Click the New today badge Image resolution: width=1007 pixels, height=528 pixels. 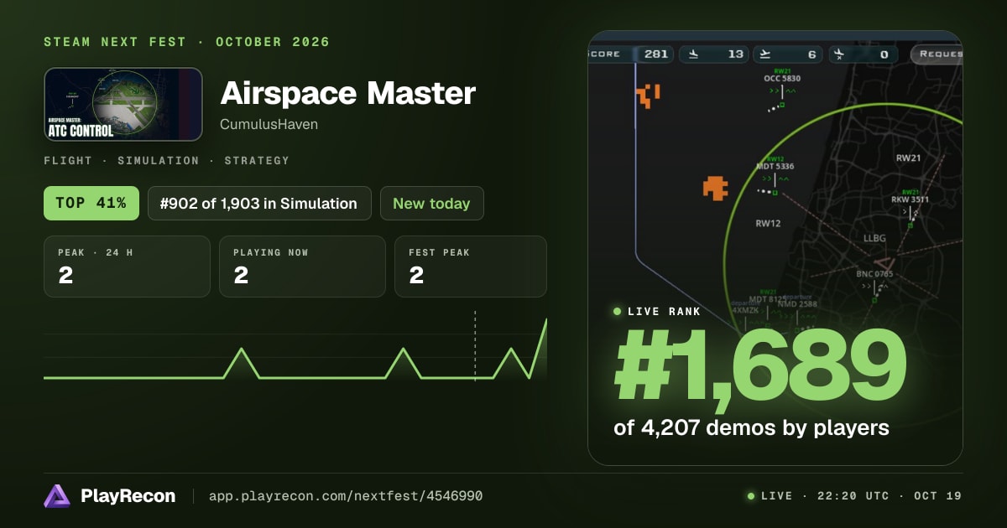pyautogui.click(x=432, y=203)
